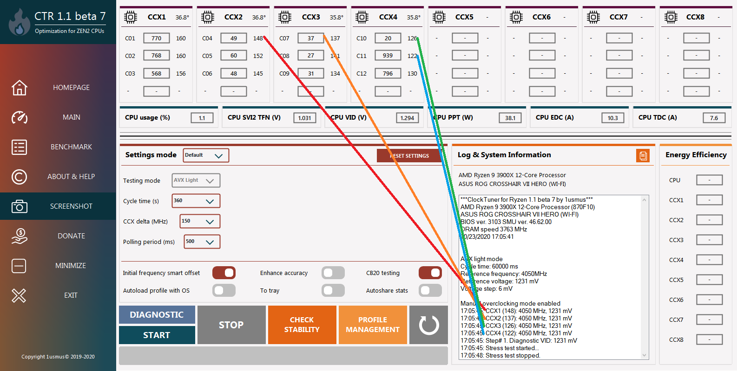This screenshot has height=371, width=737.
Task: Enable the Enhance accuracy switch
Action: tap(333, 273)
